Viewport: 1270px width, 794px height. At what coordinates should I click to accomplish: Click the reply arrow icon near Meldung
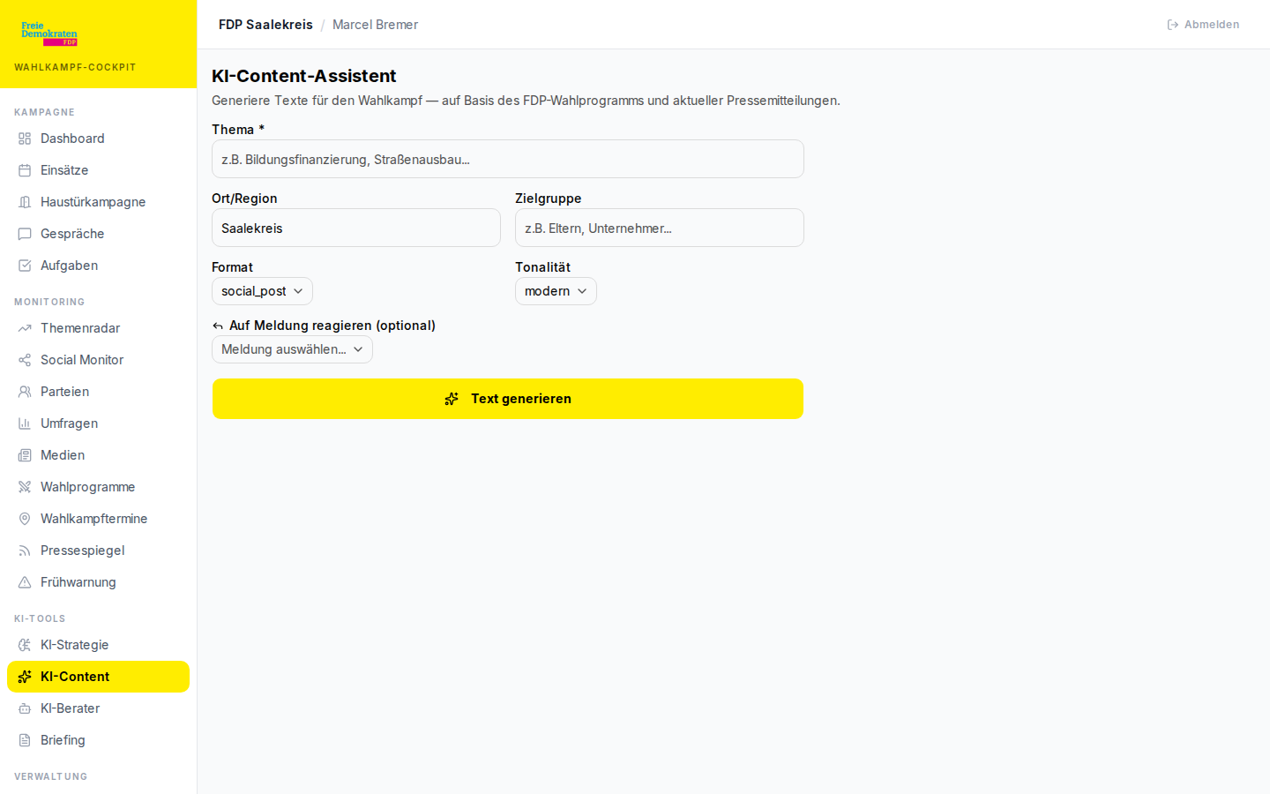coord(218,326)
